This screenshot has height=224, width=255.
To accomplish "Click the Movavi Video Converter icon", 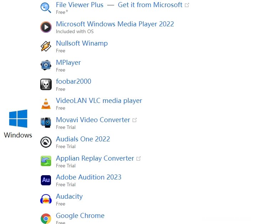I will (46, 123).
